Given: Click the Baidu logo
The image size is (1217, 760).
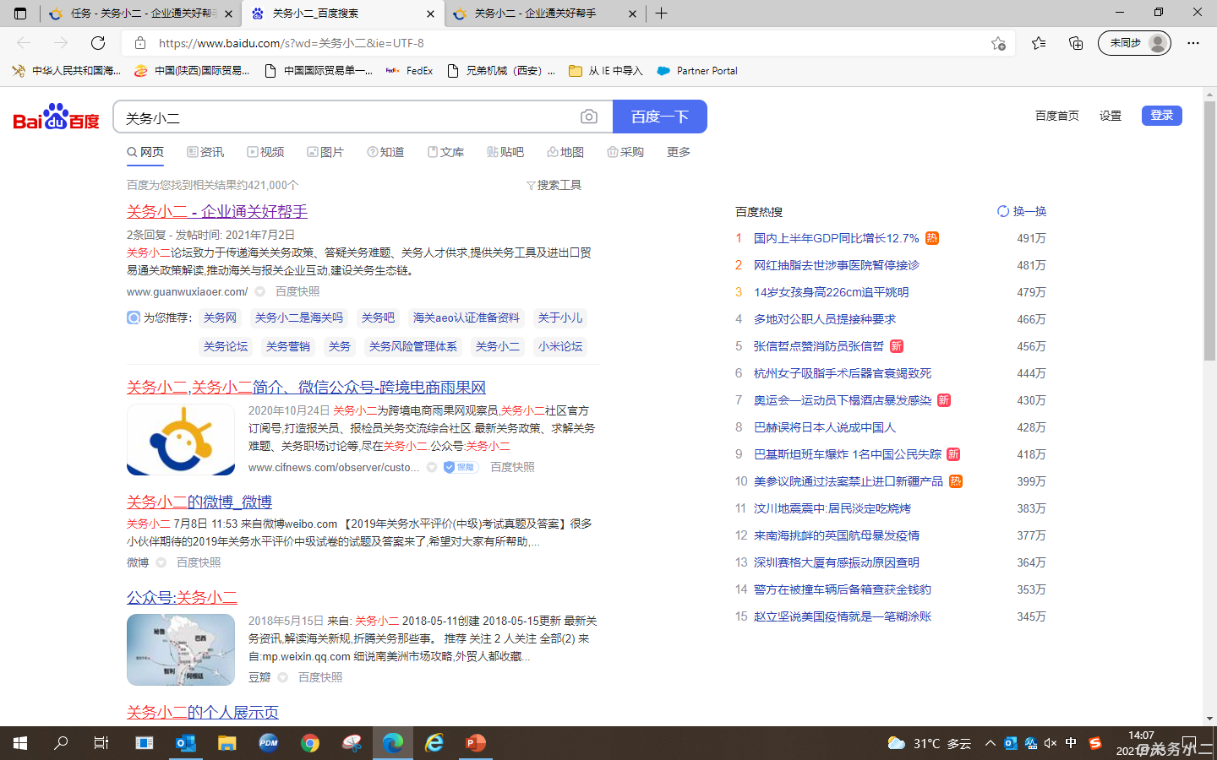Looking at the screenshot, I should coord(56,117).
